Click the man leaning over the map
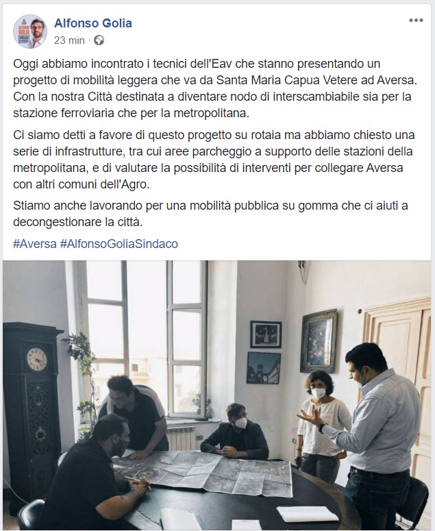This screenshot has height=531, width=435. pos(136,412)
